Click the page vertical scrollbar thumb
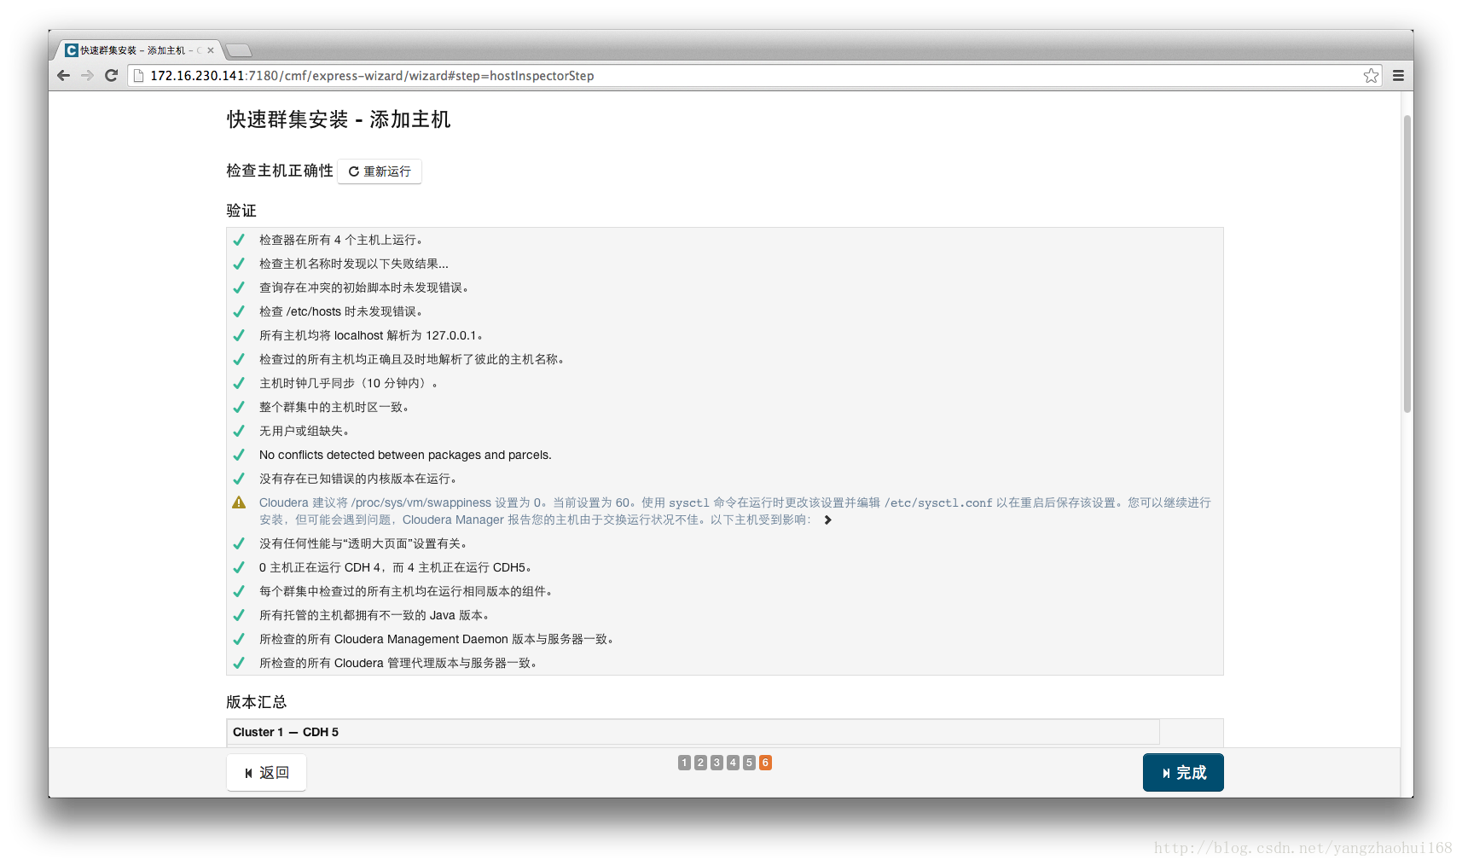 [1407, 264]
